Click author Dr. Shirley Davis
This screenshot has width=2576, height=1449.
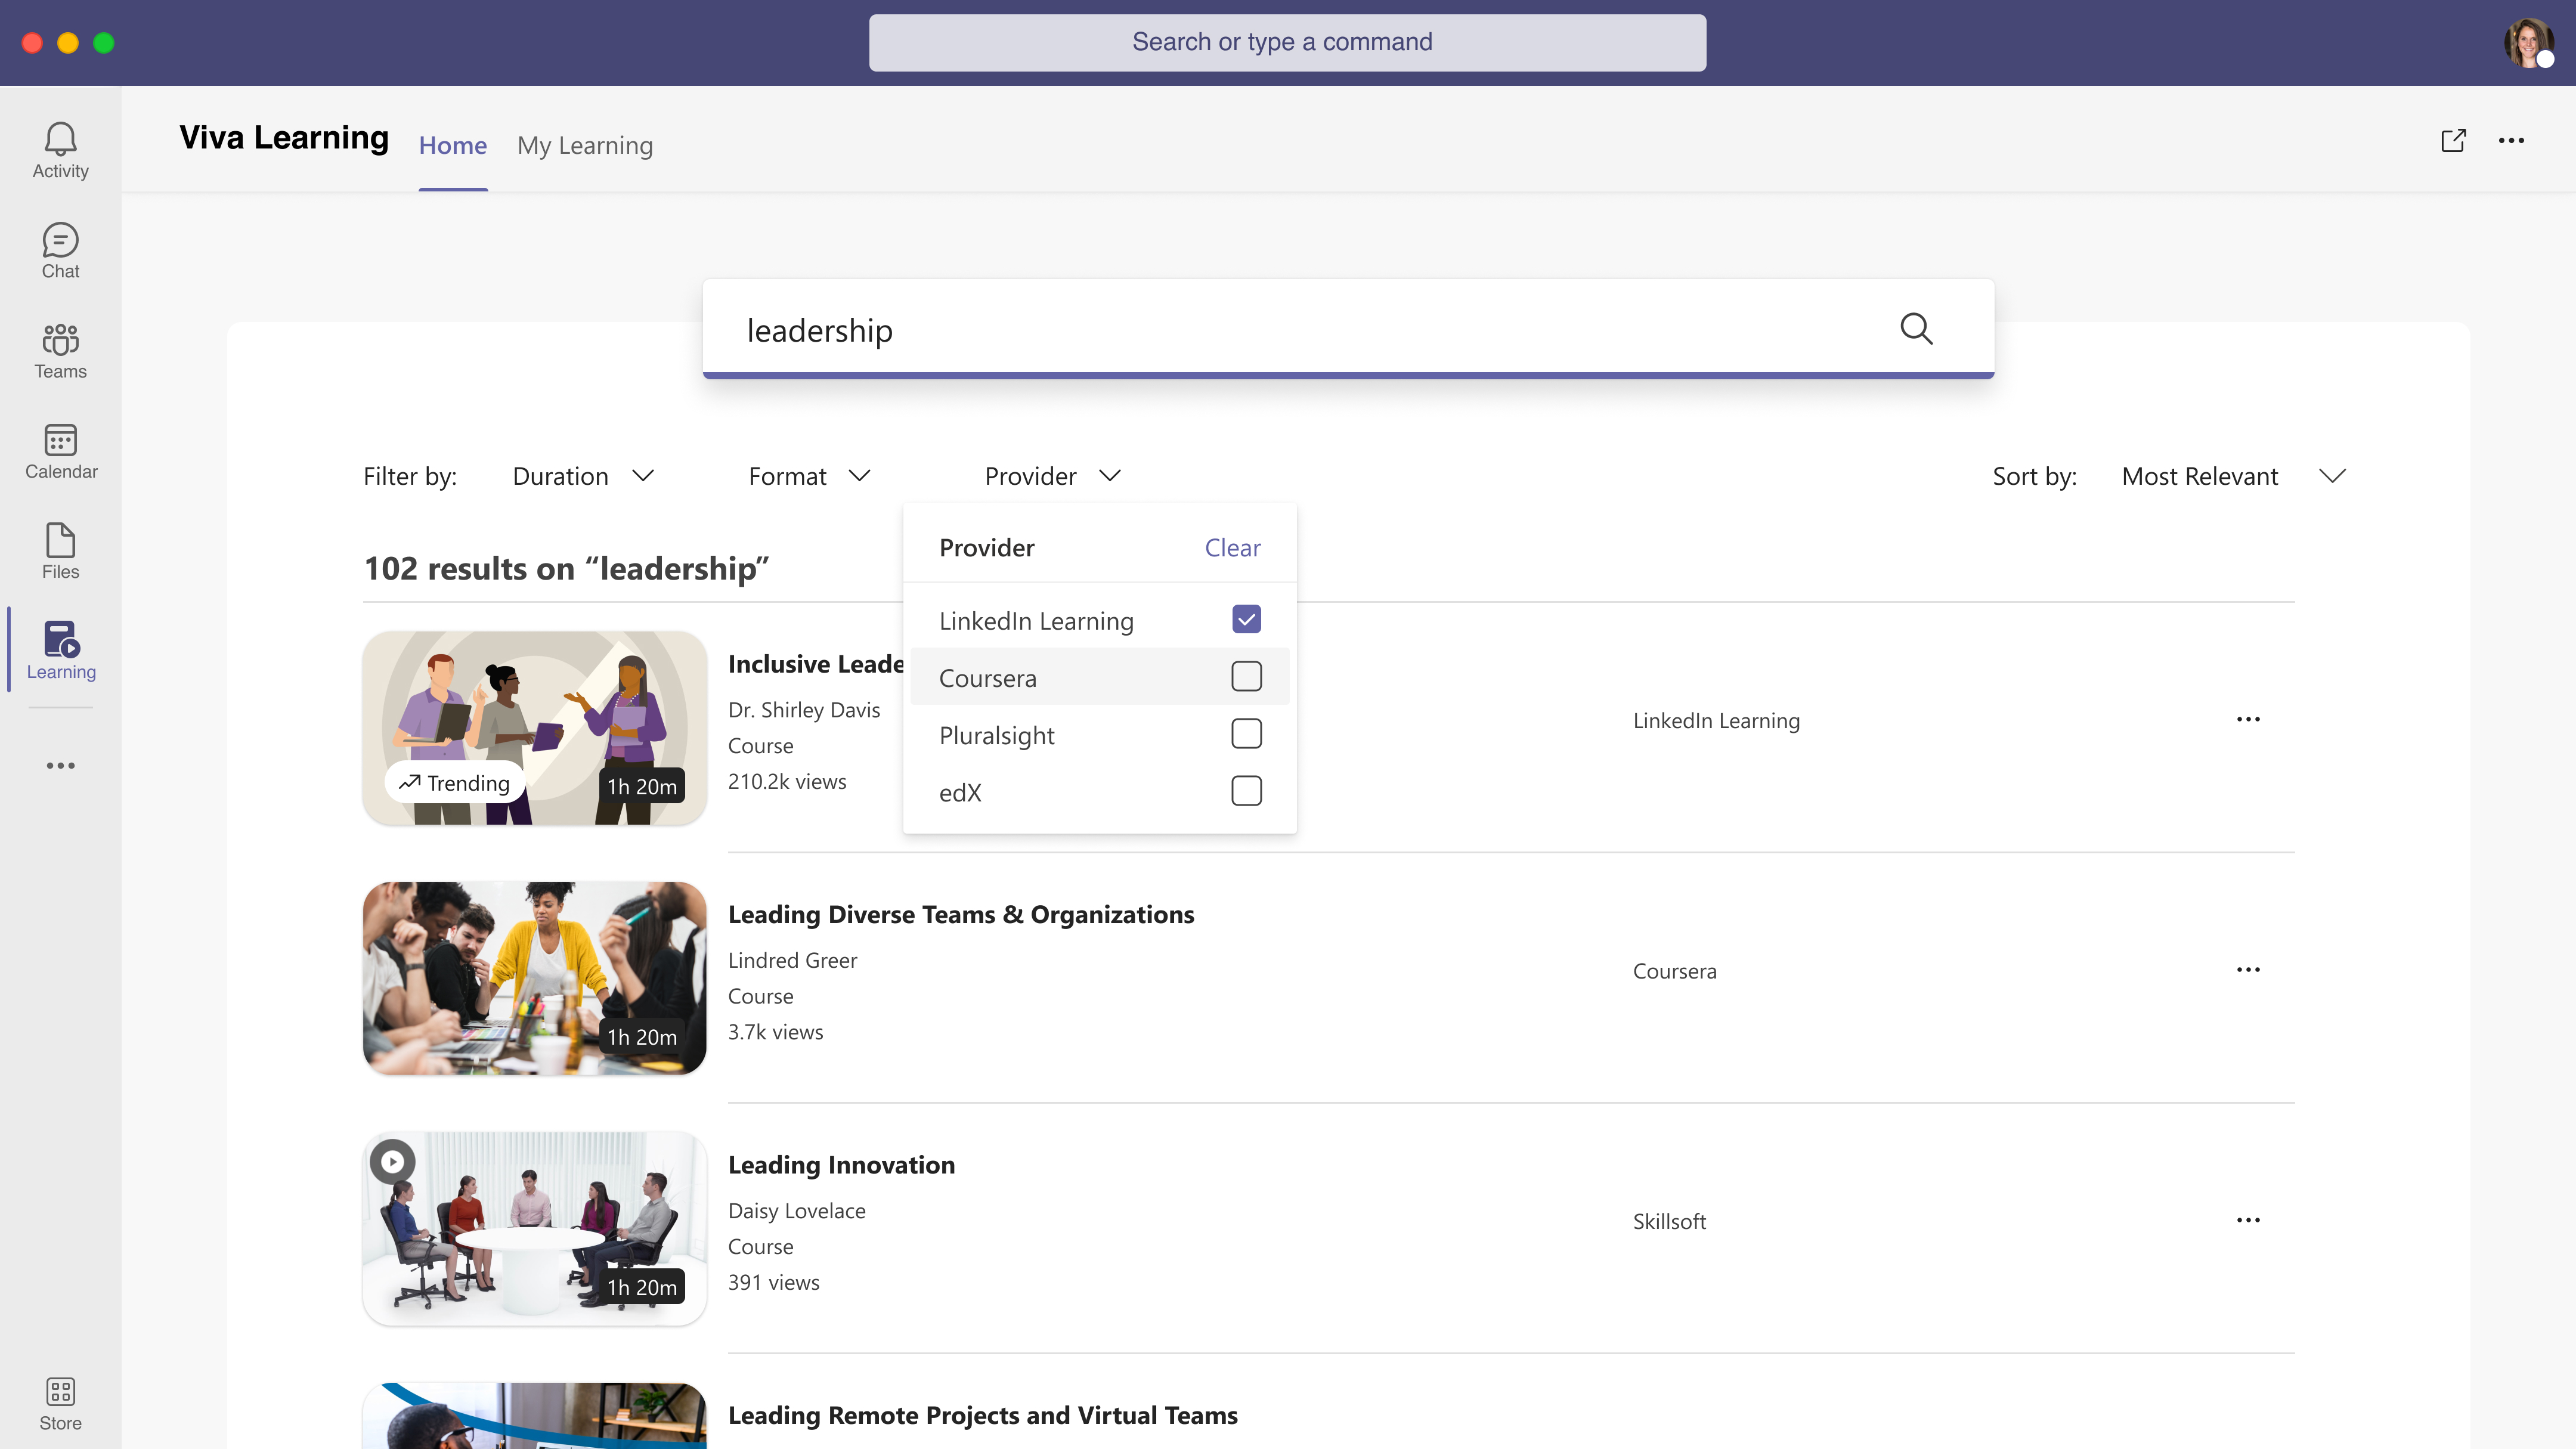[804, 710]
